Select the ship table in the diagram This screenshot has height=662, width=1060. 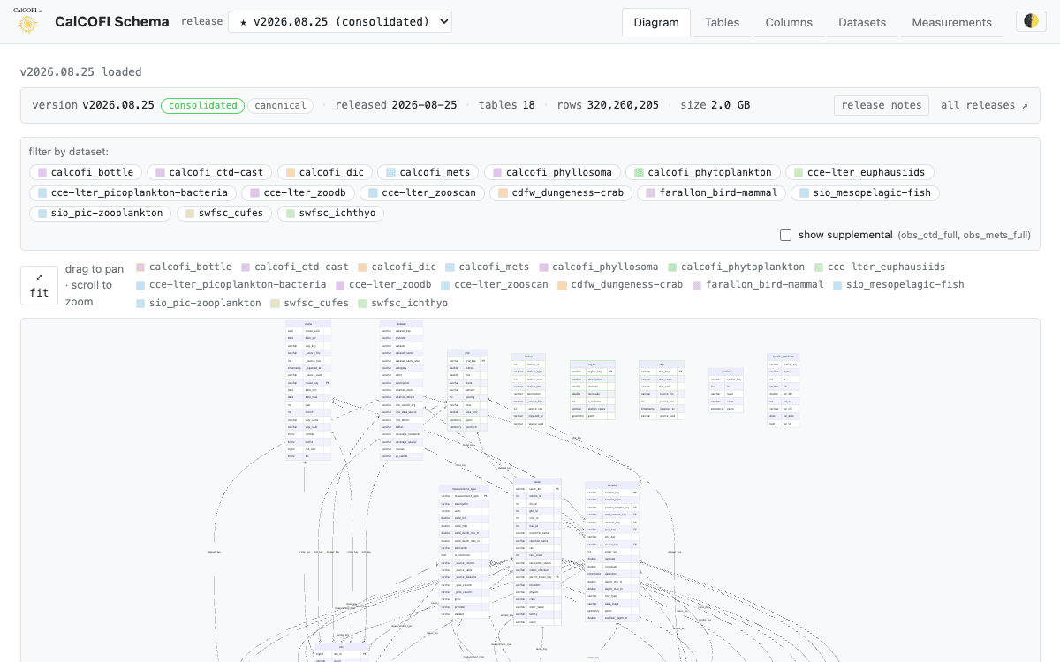pyautogui.click(x=662, y=389)
